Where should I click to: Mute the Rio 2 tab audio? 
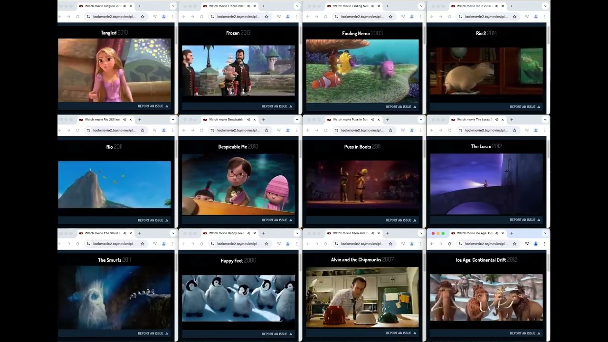click(496, 6)
